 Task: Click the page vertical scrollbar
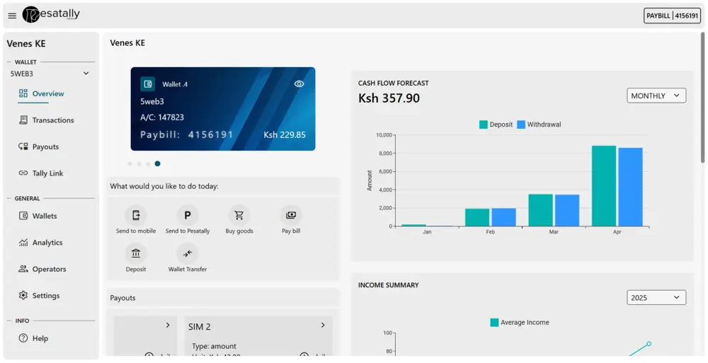[702, 97]
